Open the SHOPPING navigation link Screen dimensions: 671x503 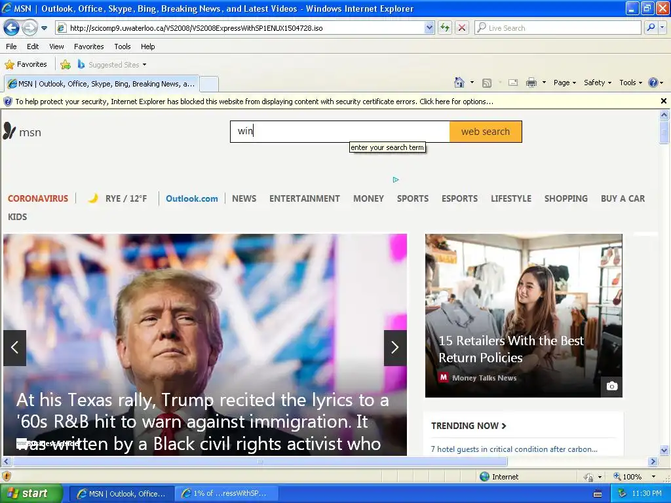[x=566, y=198]
